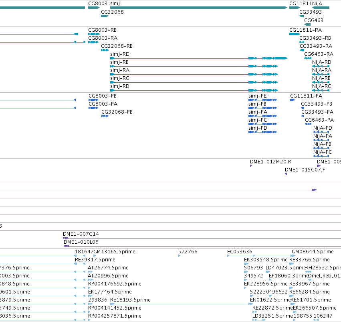This screenshot has width=341, height=322.
Task: Select transcript simj-RB
Action: [x=119, y=62]
